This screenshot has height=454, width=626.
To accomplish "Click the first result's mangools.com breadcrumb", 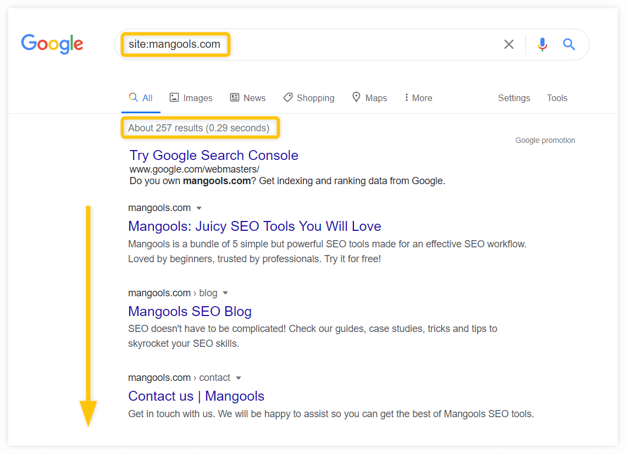I will (x=159, y=208).
